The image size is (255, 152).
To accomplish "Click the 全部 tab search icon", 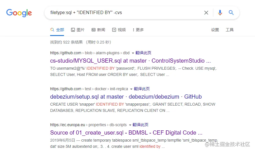I will point(52,30).
